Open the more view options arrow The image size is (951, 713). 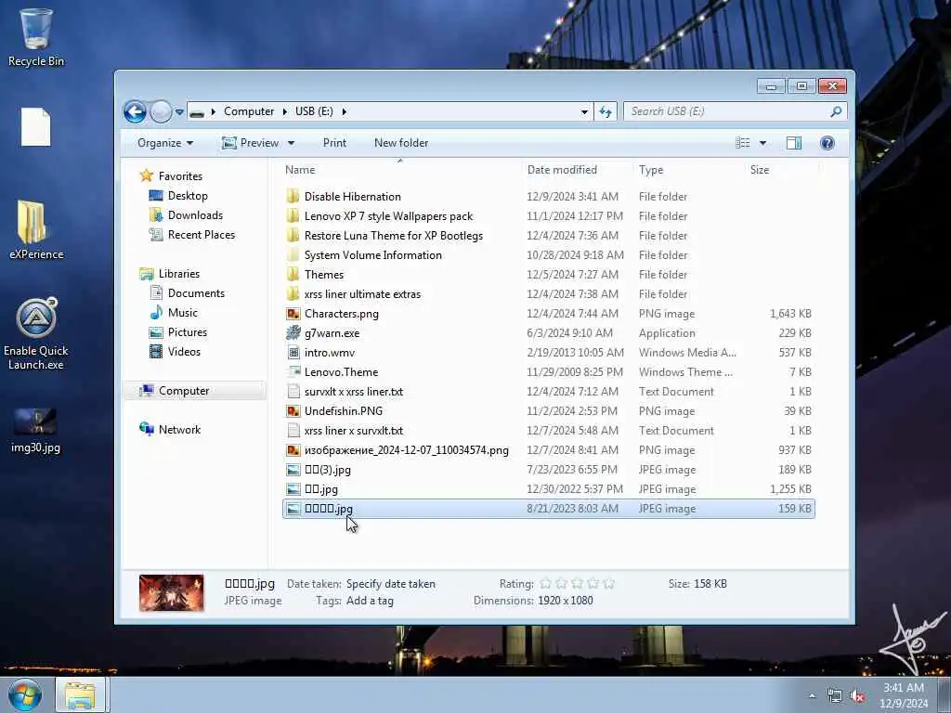[763, 143]
